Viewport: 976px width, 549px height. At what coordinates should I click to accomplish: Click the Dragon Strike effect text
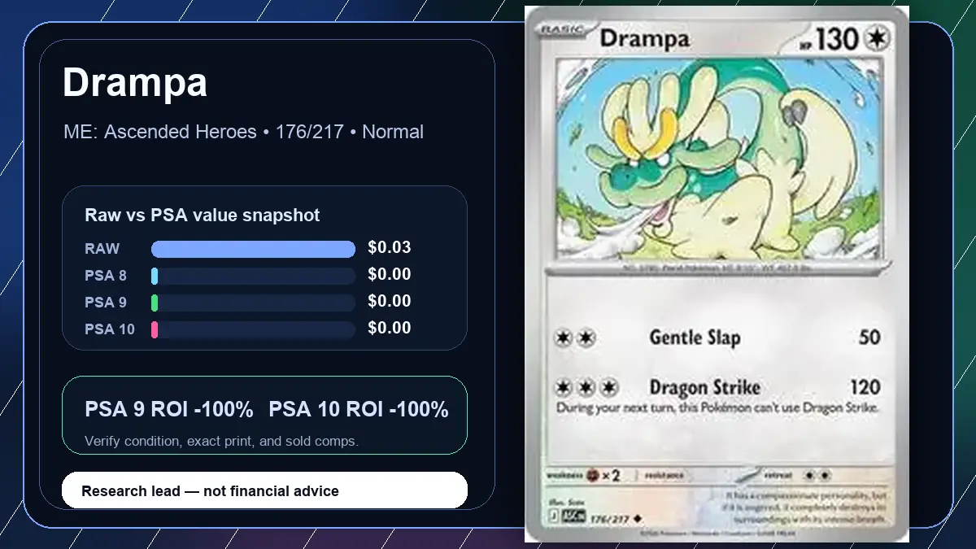[x=717, y=407]
